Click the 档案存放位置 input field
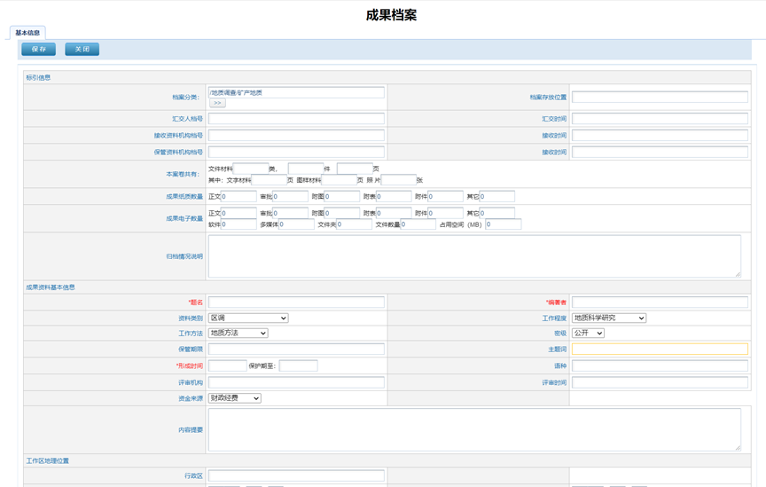The width and height of the screenshot is (766, 487). pyautogui.click(x=660, y=97)
